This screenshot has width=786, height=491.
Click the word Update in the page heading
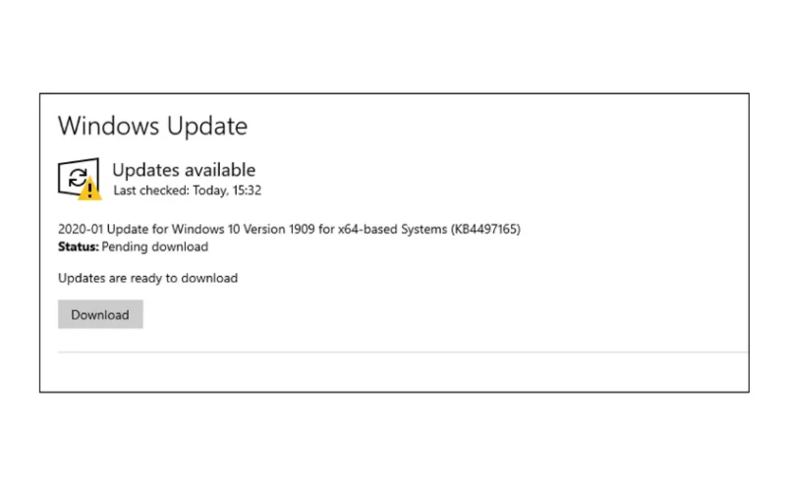[207, 127]
